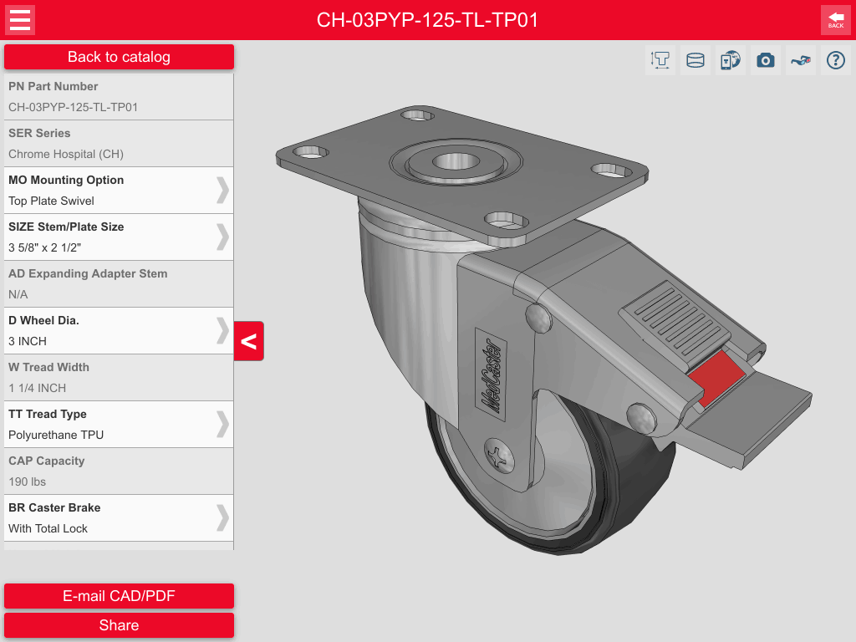Switch the TT Tread Type setting
856x642 pixels.
(119, 424)
